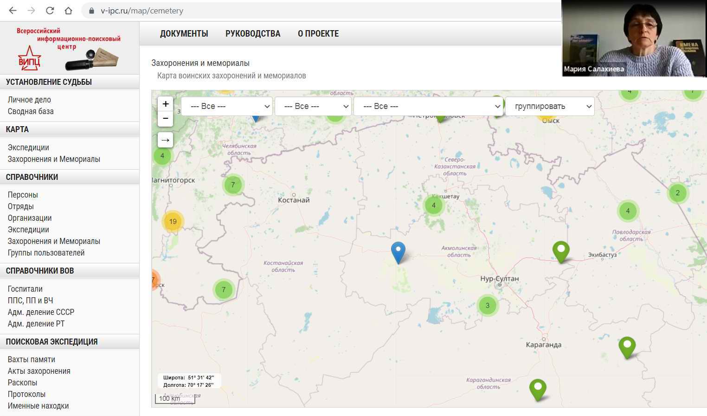Viewport: 707px width, 416px height.
Task: Click the blue map marker pin
Action: tap(398, 252)
